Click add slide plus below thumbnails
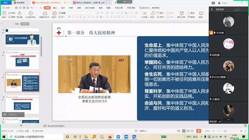This screenshot has width=249, height=140. (21, 126)
